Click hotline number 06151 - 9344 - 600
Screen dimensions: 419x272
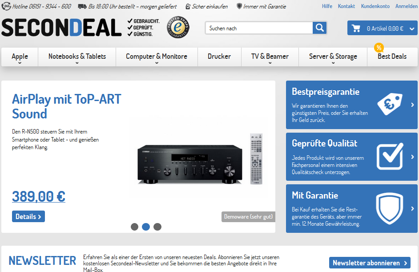tap(50, 6)
